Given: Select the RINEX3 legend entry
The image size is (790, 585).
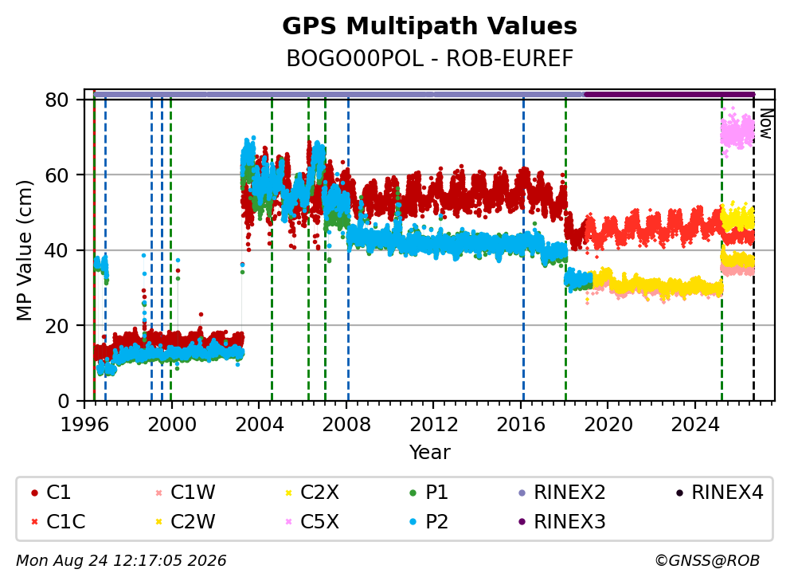Looking at the screenshot, I should (x=561, y=521).
